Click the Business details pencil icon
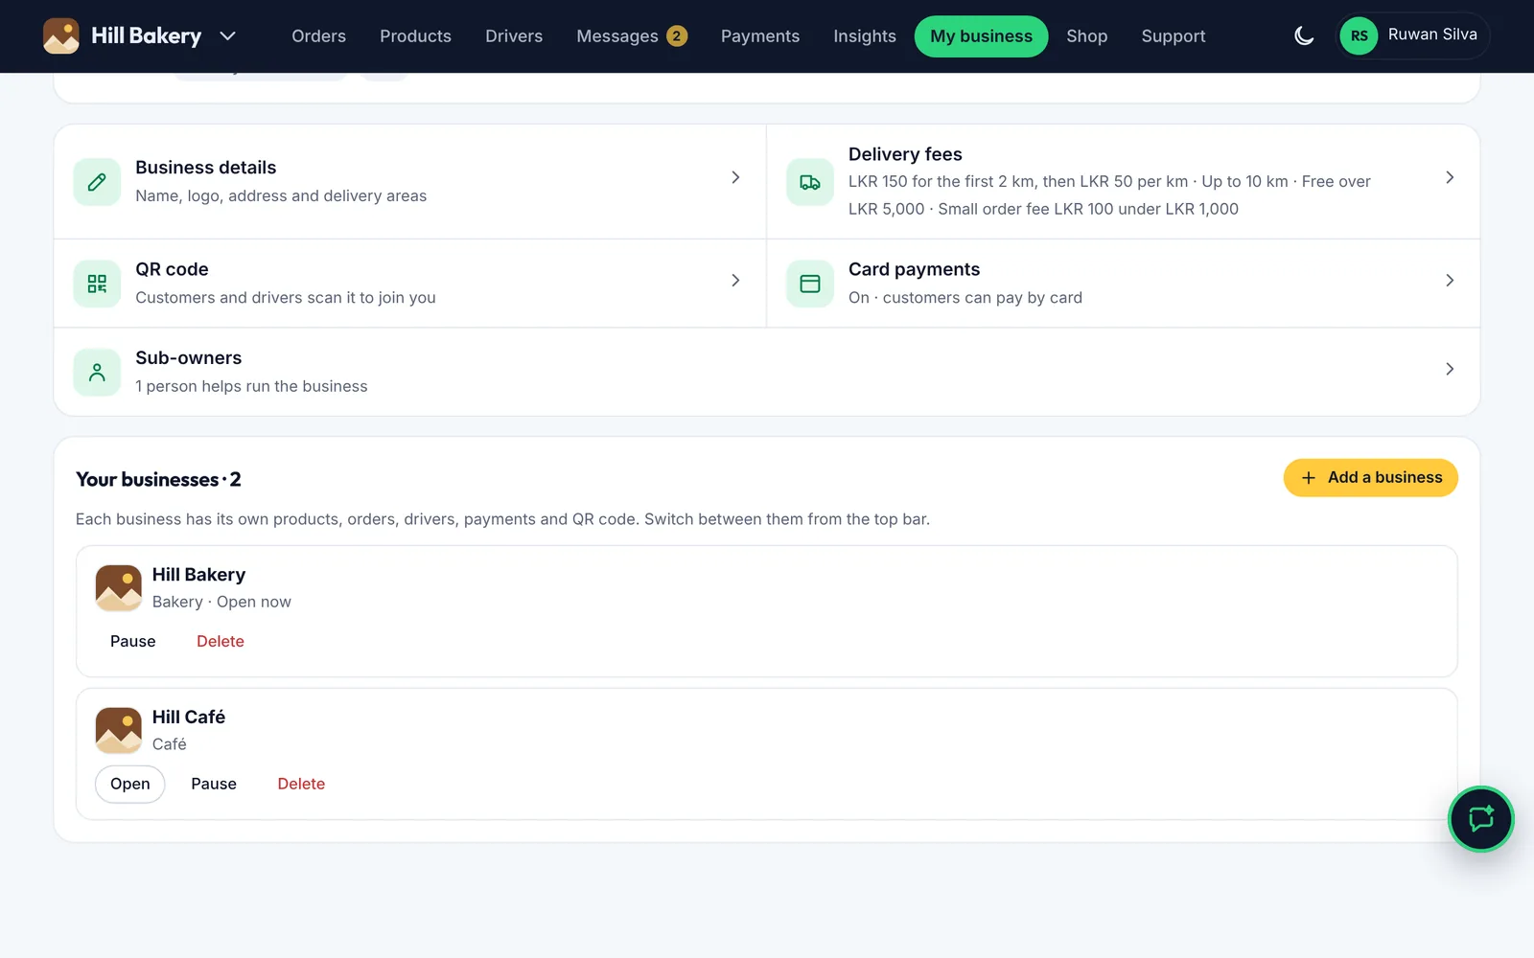The image size is (1534, 958). [x=97, y=182]
